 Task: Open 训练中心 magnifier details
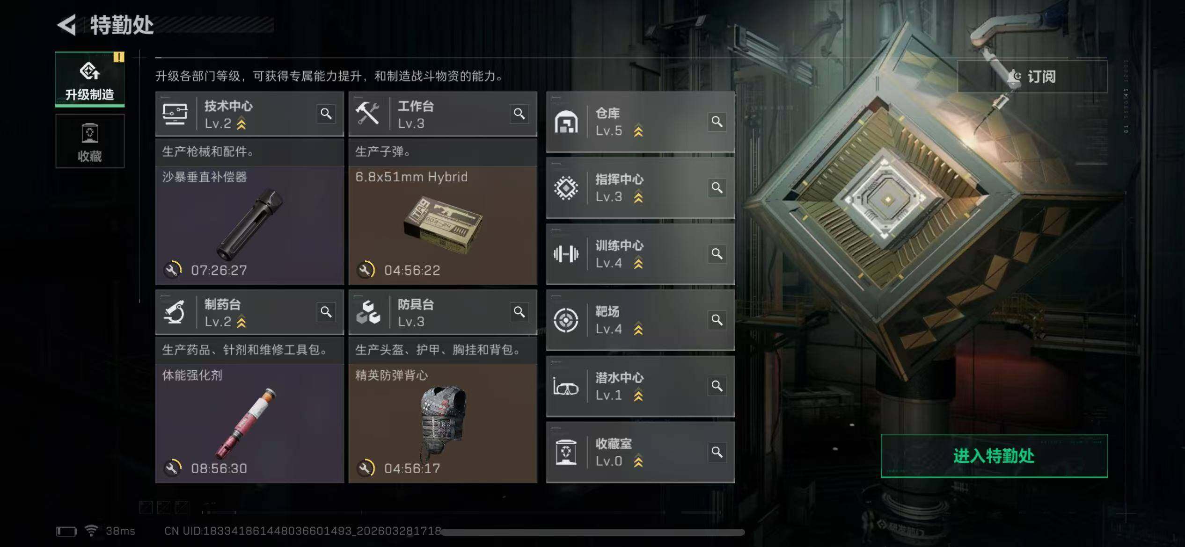click(x=717, y=254)
